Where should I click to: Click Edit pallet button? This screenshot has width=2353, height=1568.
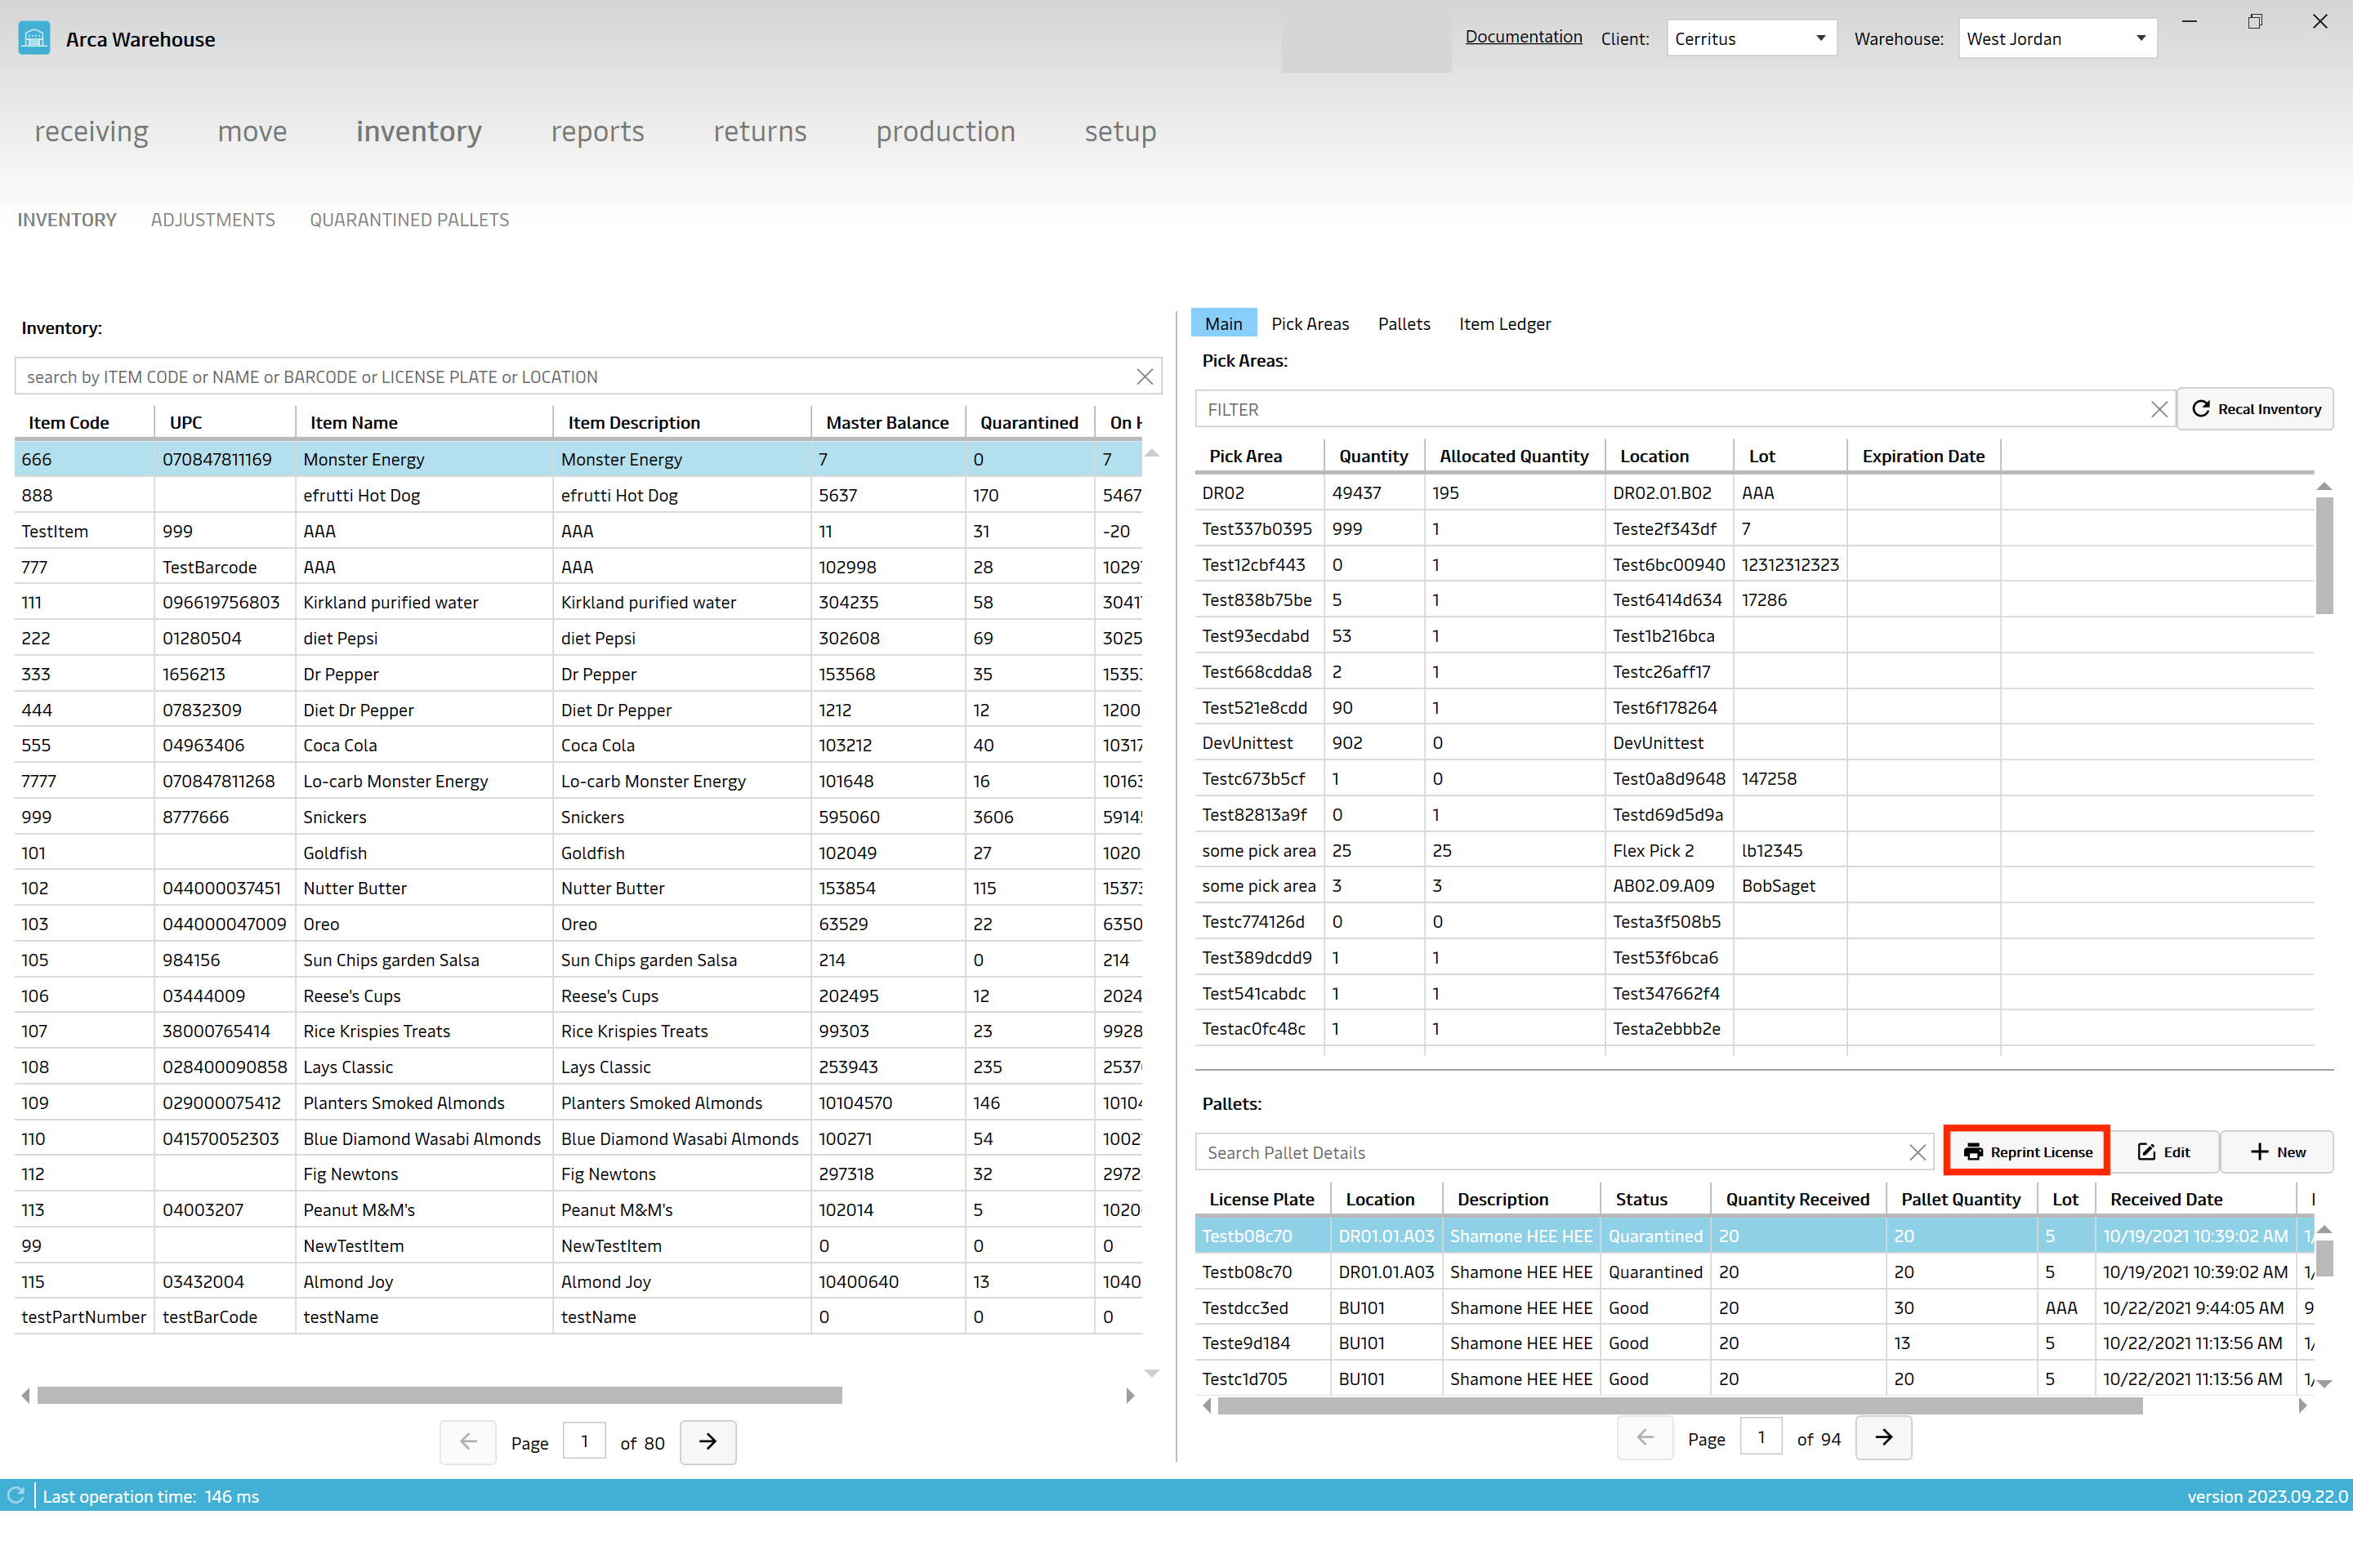click(x=2164, y=1152)
